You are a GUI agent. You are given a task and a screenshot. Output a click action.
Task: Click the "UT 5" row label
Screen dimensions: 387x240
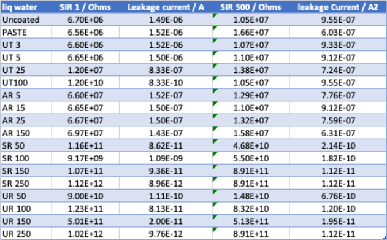pyautogui.click(x=12, y=58)
